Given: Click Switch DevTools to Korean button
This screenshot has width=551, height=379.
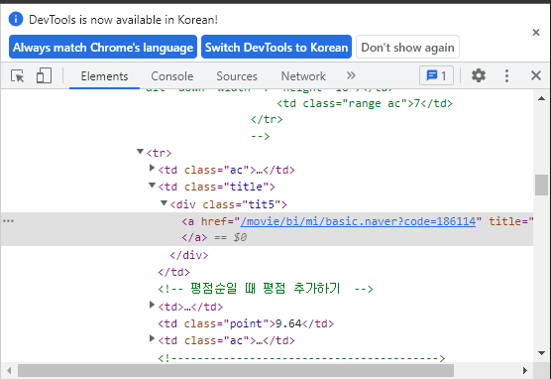Looking at the screenshot, I should (276, 48).
